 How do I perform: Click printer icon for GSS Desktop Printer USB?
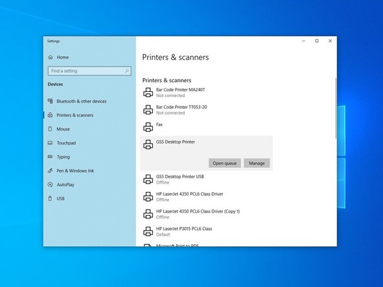click(148, 180)
